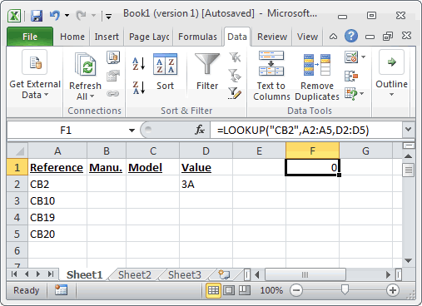Switch to the View tab

click(x=307, y=37)
